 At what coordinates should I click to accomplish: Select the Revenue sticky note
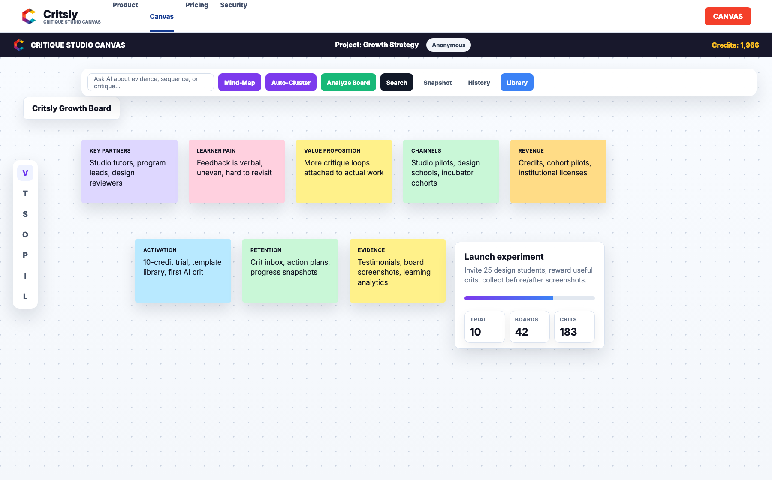coord(558,171)
